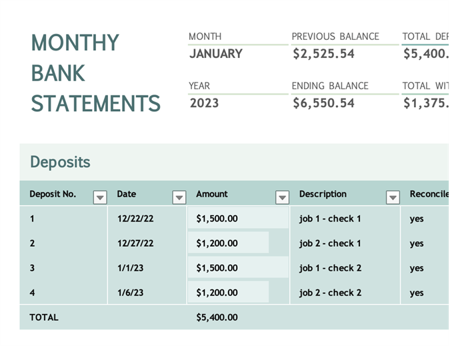This screenshot has width=450, height=346.
Task: Select the job 1 - check 2 description
Action: point(330,268)
